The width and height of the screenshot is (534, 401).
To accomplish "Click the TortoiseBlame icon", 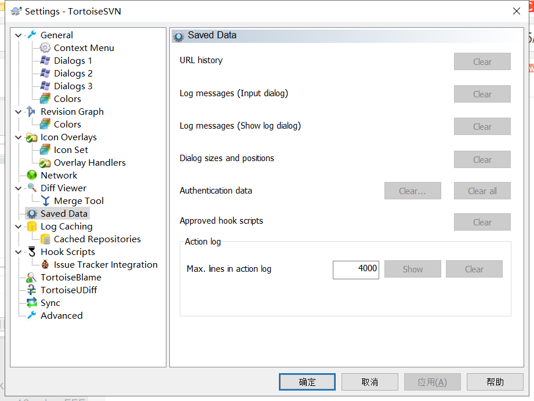I will tap(31, 278).
